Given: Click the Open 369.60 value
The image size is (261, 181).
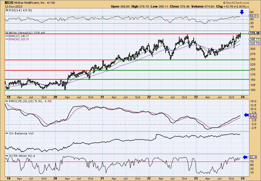Looking at the screenshot, I should point(120,6).
